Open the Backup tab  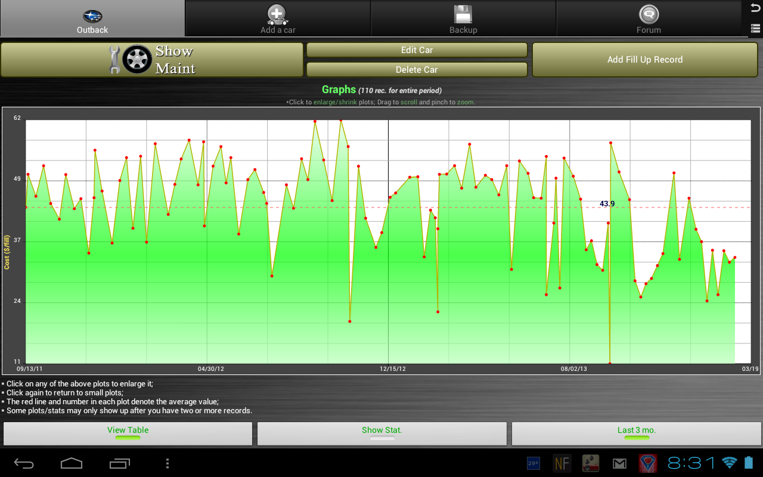(x=463, y=18)
